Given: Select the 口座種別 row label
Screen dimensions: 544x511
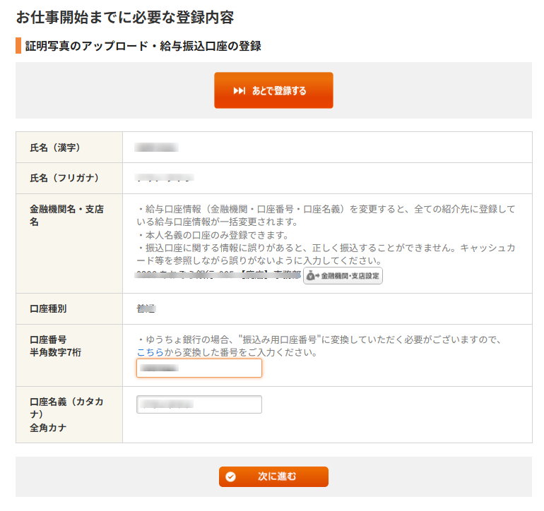Looking at the screenshot, I should tap(49, 309).
